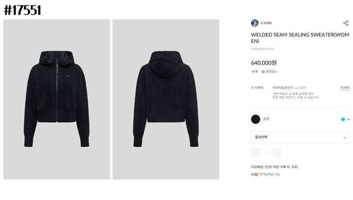View the front jacket product image
The width and height of the screenshot is (353, 200).
click(x=56, y=99)
